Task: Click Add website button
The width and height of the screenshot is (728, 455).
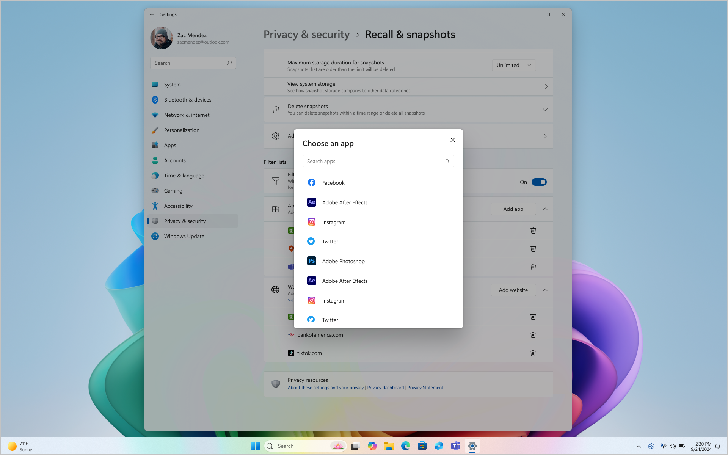Action: click(x=513, y=290)
